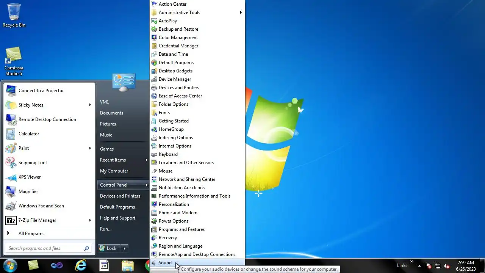This screenshot has width=485, height=273.
Task: Open the shutdown options arrow beside Lock
Action: click(124, 248)
